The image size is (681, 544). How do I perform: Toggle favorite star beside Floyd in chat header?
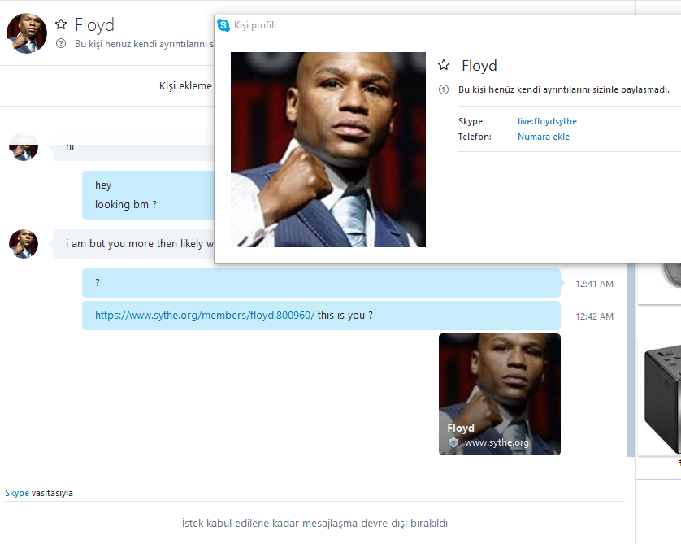(x=61, y=24)
